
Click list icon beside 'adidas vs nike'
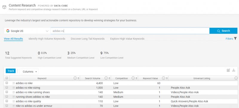point(13,83)
